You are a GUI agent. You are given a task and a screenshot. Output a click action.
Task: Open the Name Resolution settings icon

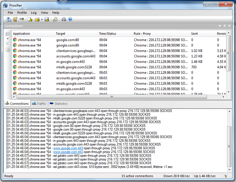22,19
